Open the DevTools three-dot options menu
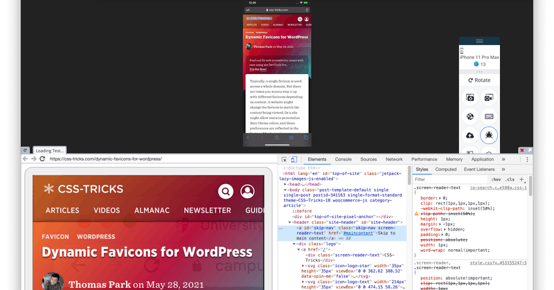The image size is (554, 290). point(527,159)
